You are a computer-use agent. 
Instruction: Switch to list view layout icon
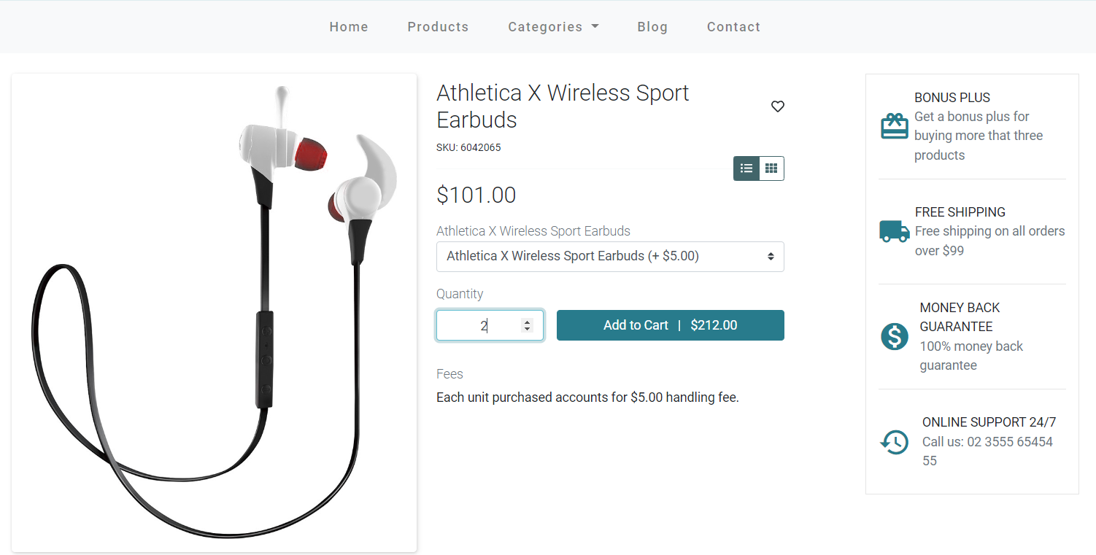746,168
